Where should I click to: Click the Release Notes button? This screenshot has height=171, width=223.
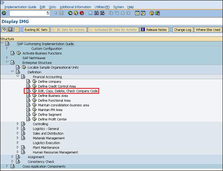pos(155,29)
